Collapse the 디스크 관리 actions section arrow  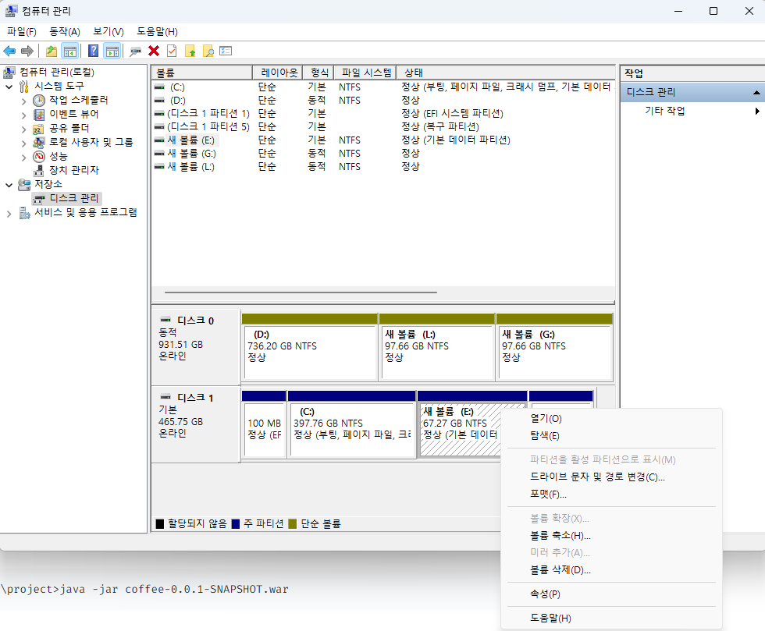pyautogui.click(x=756, y=92)
